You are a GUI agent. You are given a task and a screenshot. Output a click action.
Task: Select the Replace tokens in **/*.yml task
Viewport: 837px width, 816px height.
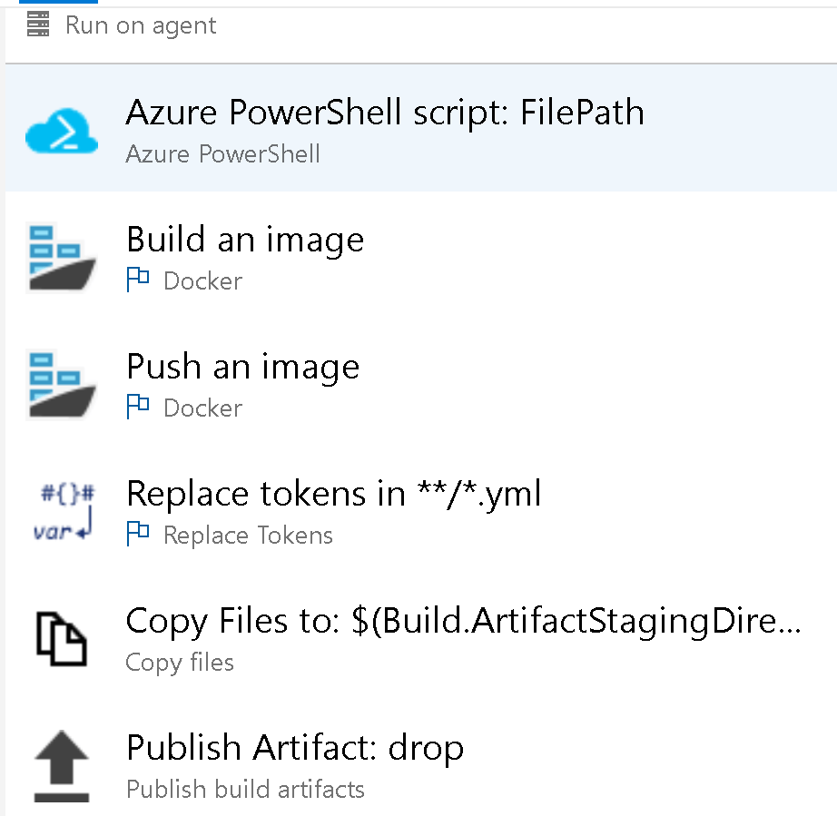click(333, 495)
